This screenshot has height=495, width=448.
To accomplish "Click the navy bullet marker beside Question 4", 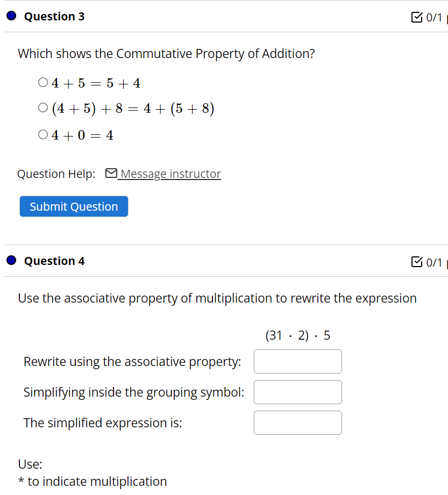I will (x=10, y=261).
